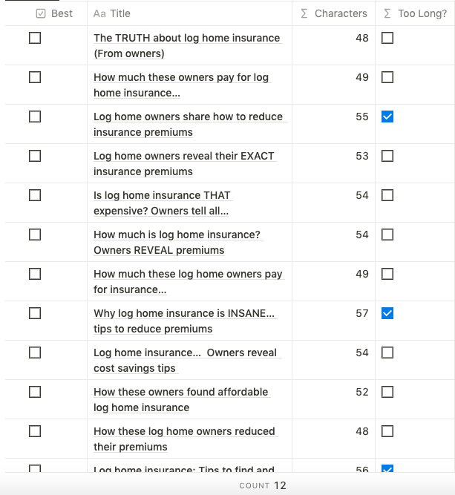Open the Too Long? column header menu
This screenshot has width=455, height=495.
pyautogui.click(x=415, y=13)
